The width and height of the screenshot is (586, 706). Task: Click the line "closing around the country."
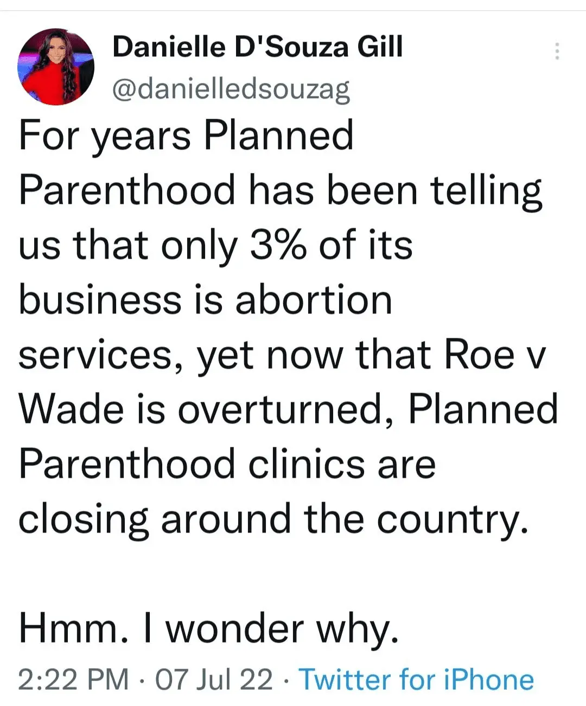pos(273,519)
